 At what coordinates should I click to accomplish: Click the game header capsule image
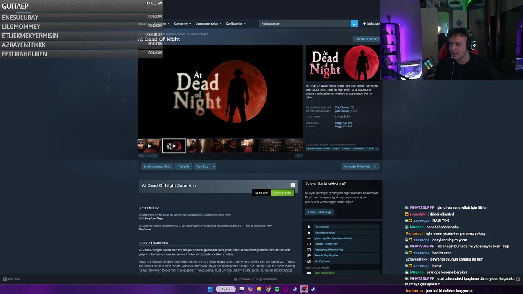(x=343, y=63)
